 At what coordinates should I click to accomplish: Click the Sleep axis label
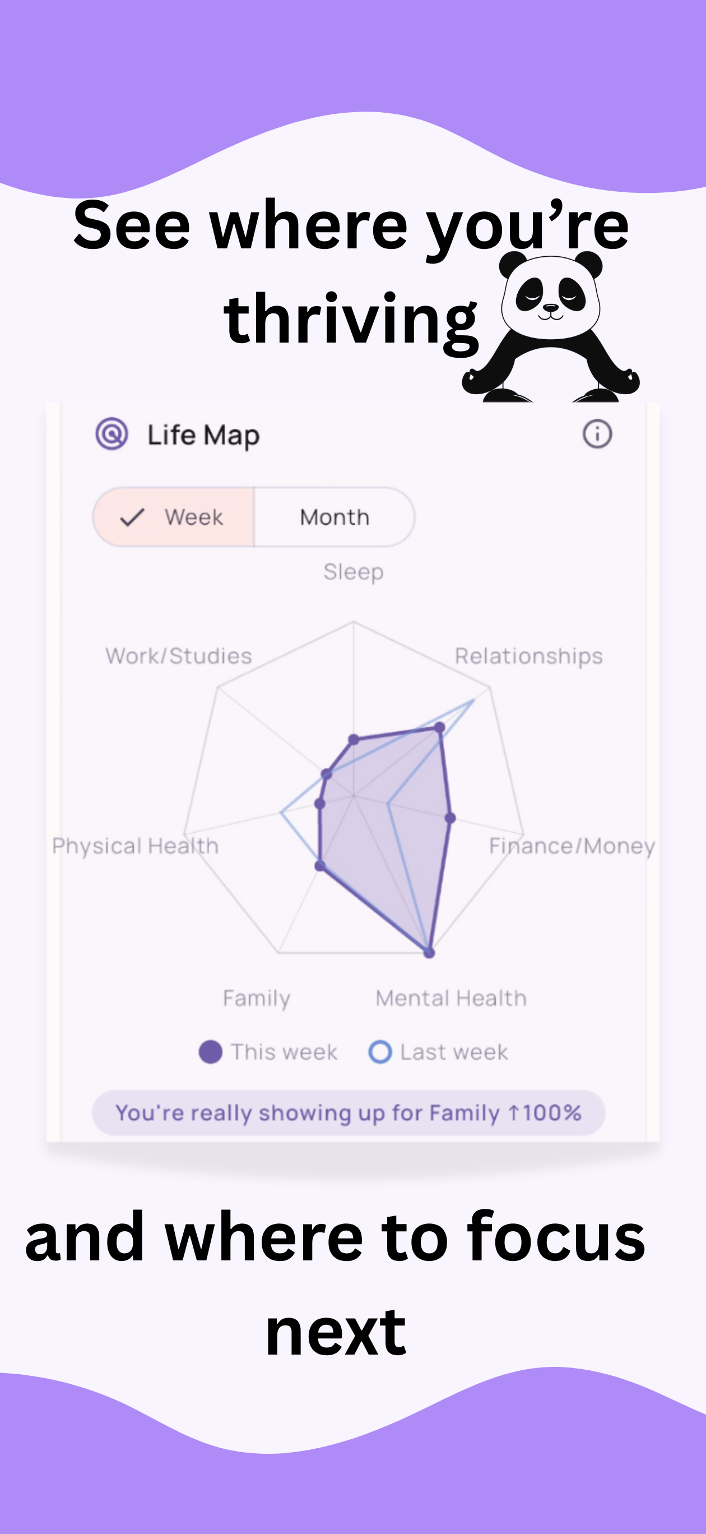point(354,572)
